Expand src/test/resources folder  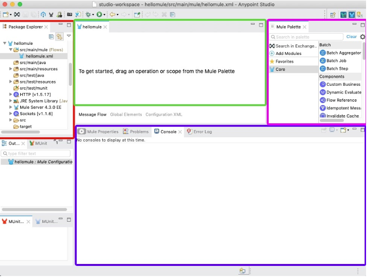coord(11,81)
